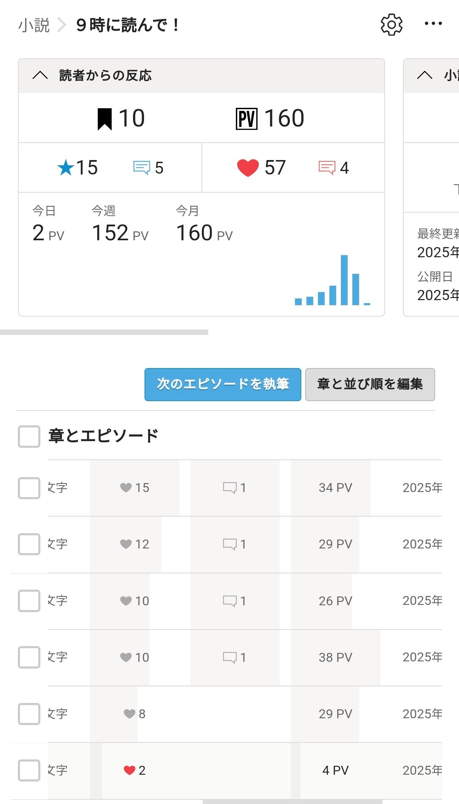Click the 9時に読んで！ title breadcrumb

(128, 25)
